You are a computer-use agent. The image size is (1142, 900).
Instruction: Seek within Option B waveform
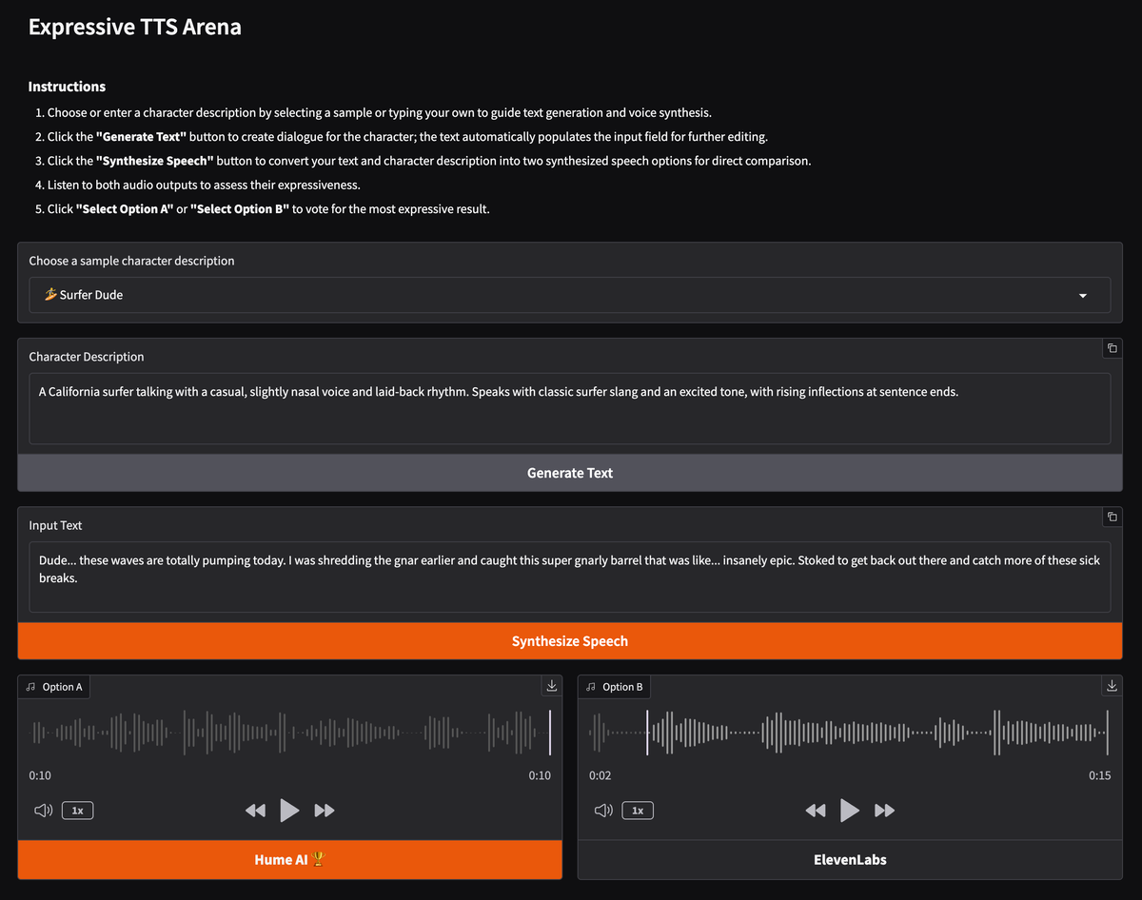click(x=850, y=733)
